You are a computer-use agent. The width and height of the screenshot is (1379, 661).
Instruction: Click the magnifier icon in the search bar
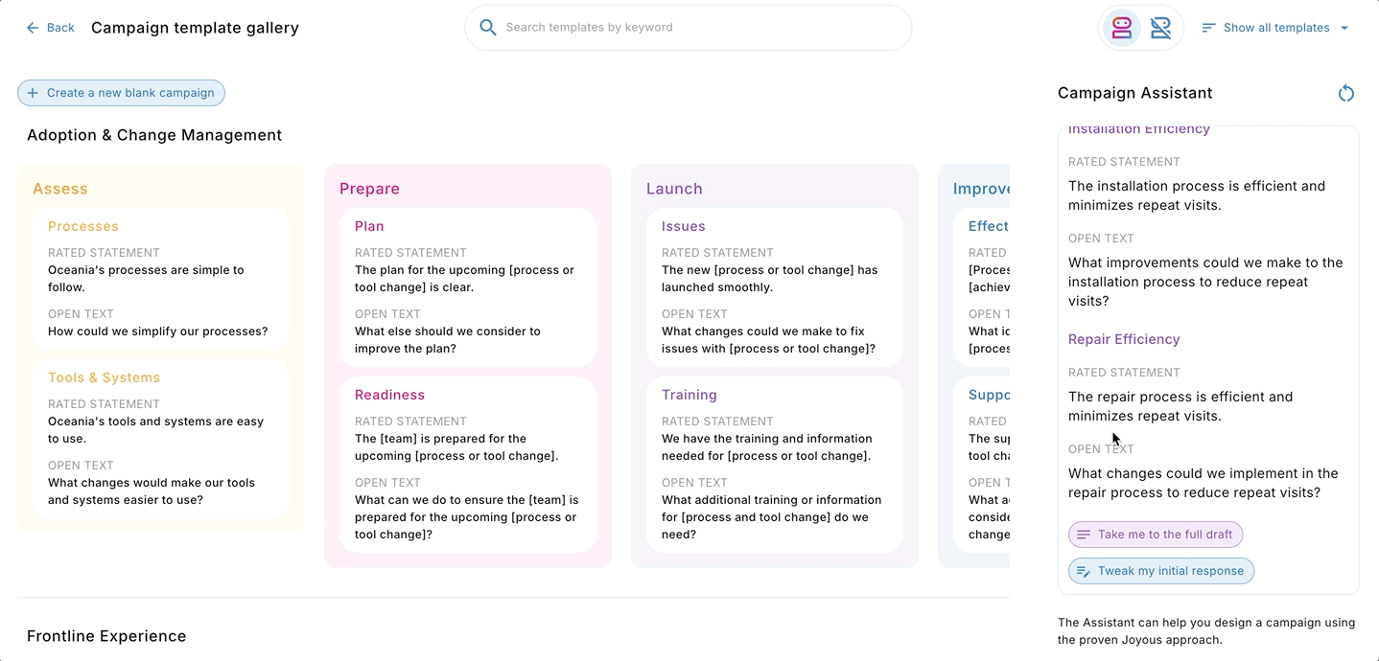(488, 28)
